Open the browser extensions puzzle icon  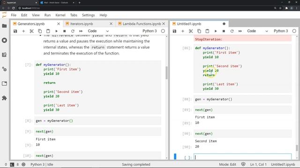pyautogui.click(x=286, y=8)
